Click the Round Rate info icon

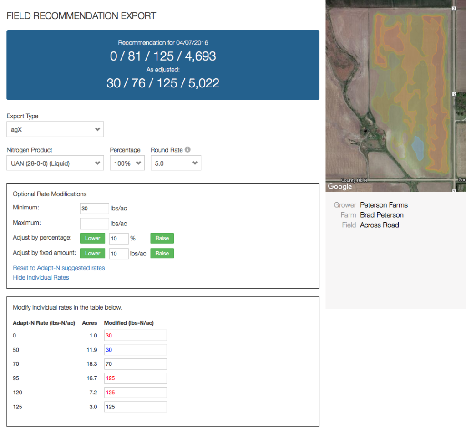[187, 150]
